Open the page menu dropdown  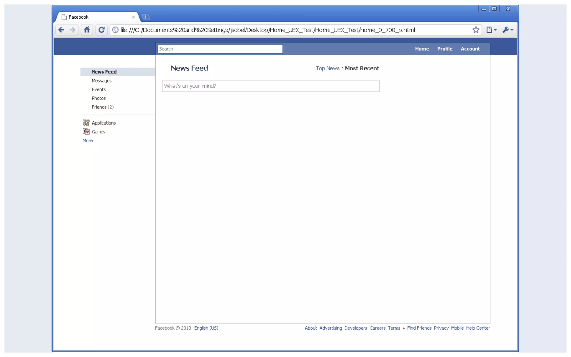coord(491,30)
